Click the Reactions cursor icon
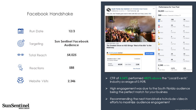This screenshot has width=196, height=110. pos(20,68)
